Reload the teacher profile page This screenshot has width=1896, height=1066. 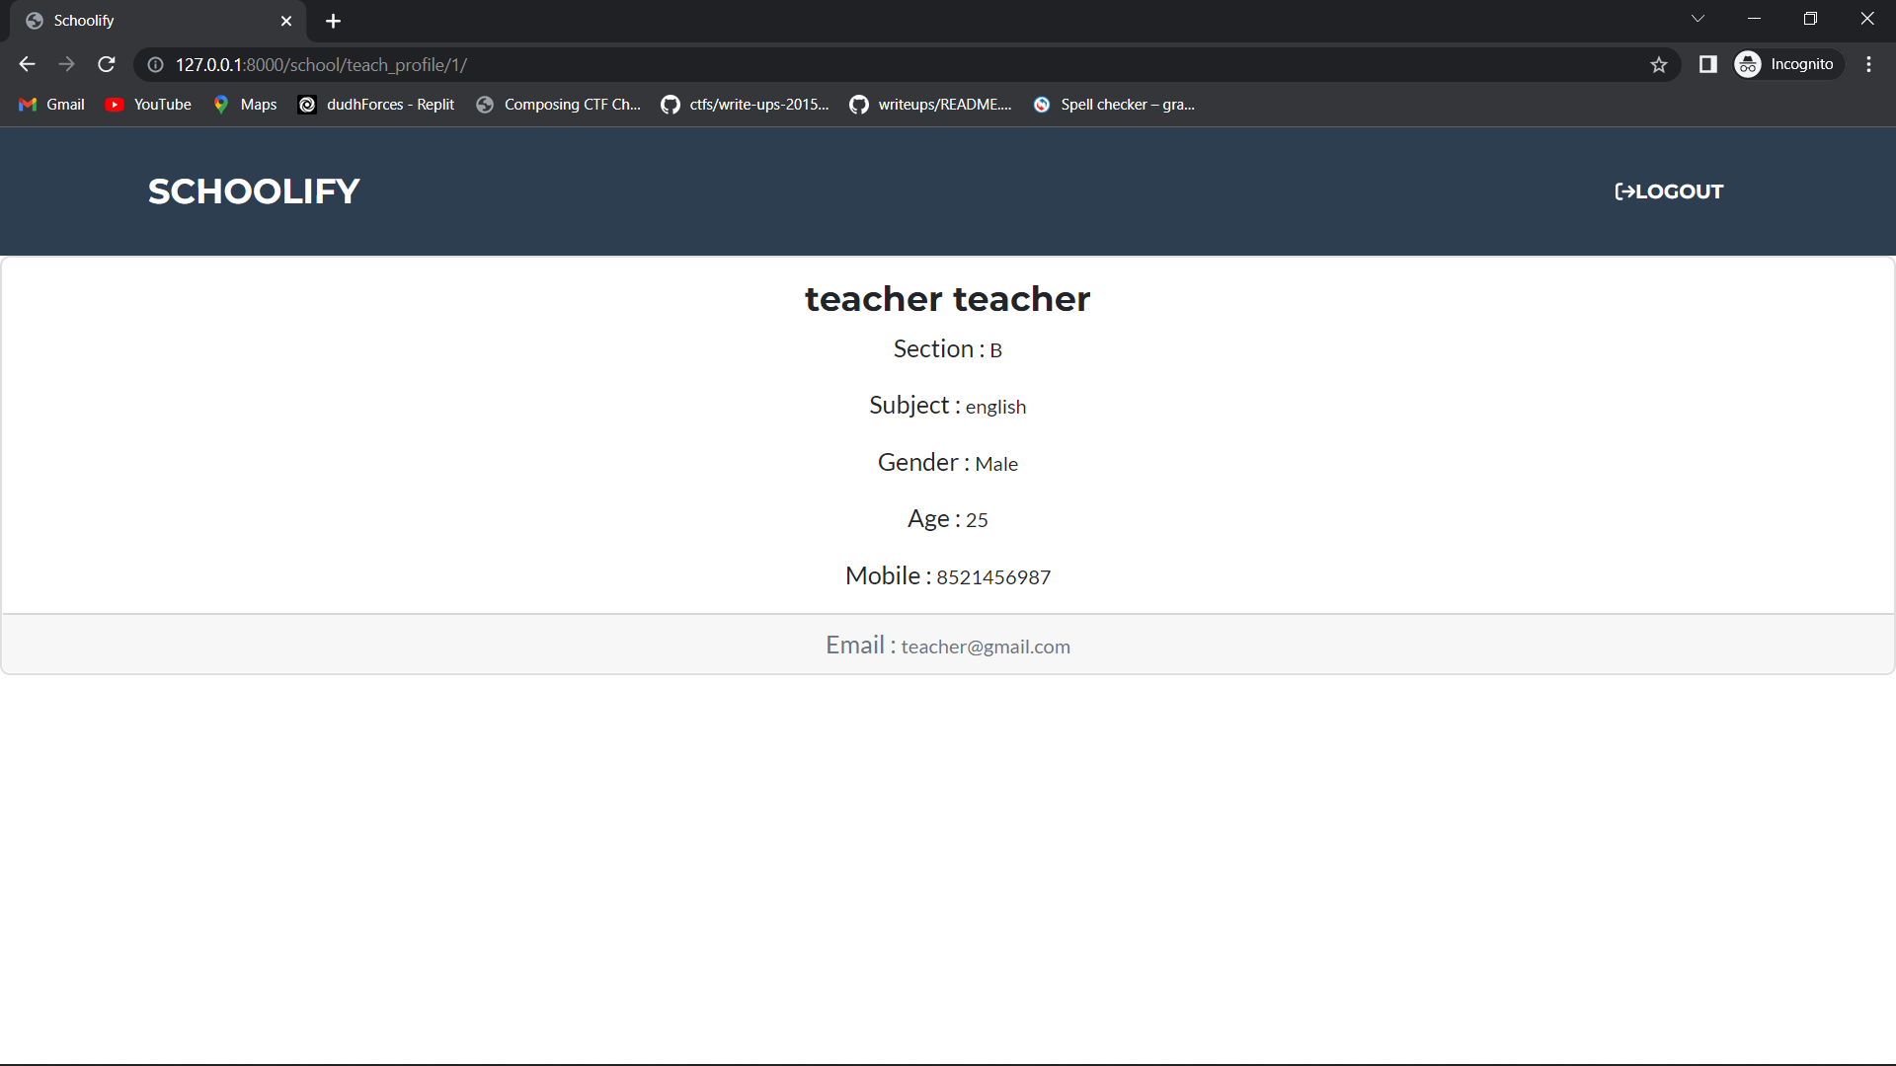point(106,64)
